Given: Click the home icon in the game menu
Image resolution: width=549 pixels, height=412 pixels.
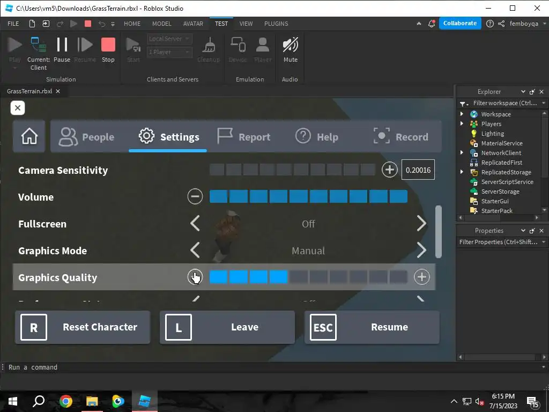Looking at the screenshot, I should (x=29, y=136).
